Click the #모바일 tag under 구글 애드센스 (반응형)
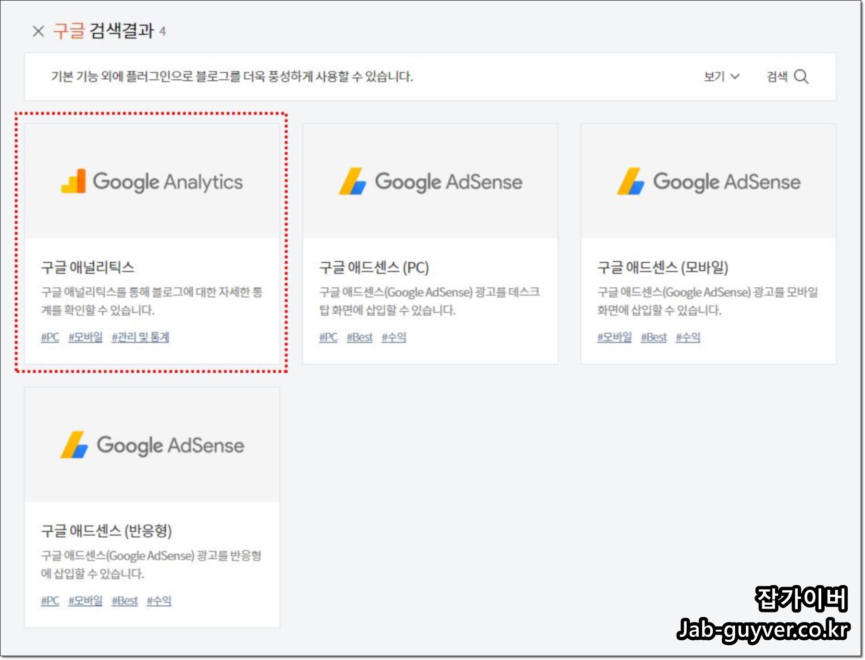Image resolution: width=865 pixels, height=660 pixels. click(x=86, y=600)
